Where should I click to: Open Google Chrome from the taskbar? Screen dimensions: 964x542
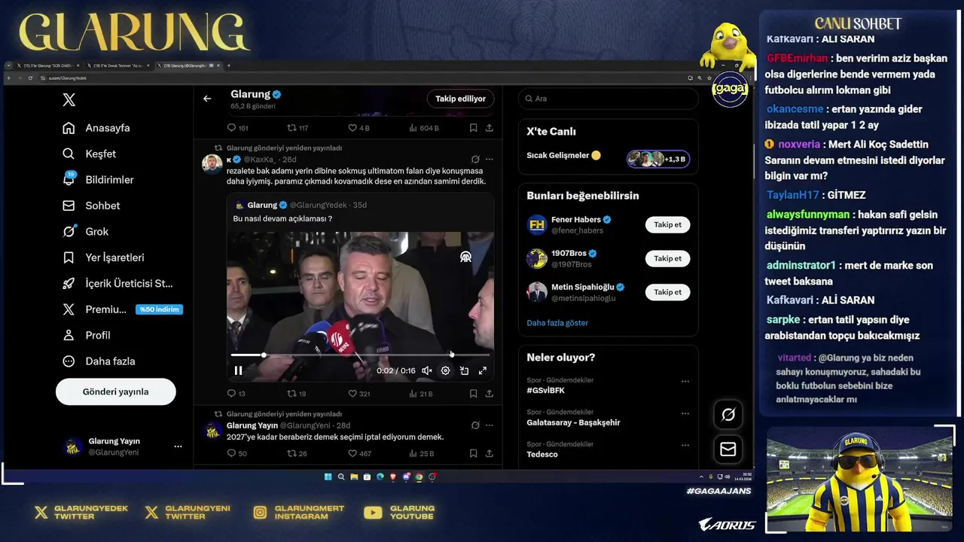(x=419, y=477)
